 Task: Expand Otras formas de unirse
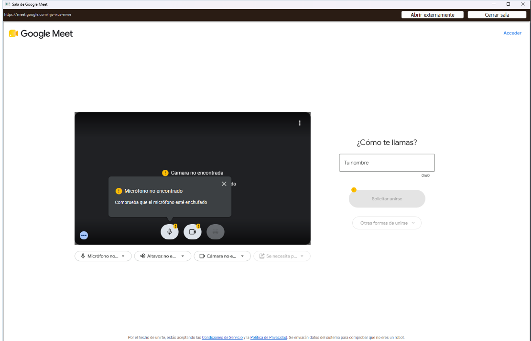387,223
